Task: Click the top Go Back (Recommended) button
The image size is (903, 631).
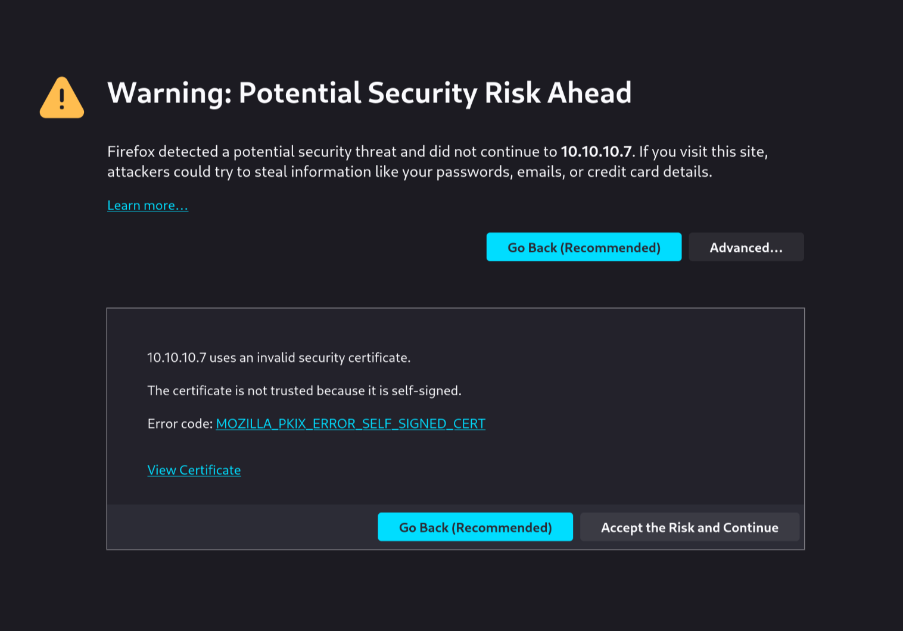Action: (584, 247)
